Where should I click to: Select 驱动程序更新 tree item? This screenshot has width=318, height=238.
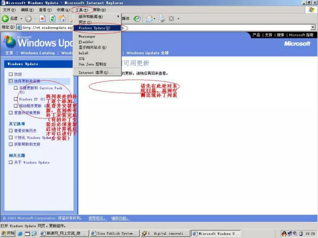coord(30,106)
